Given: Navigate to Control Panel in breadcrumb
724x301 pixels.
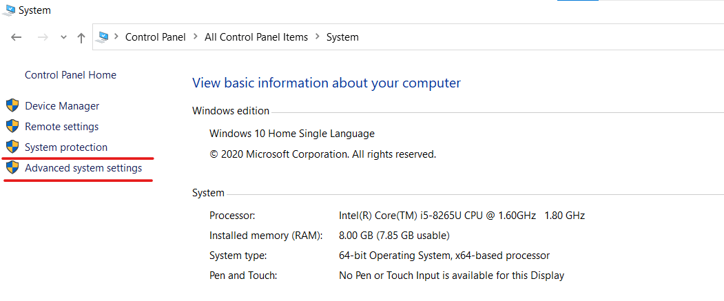Looking at the screenshot, I should tap(155, 37).
